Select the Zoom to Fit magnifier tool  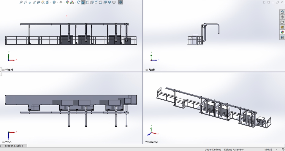(21, 2)
